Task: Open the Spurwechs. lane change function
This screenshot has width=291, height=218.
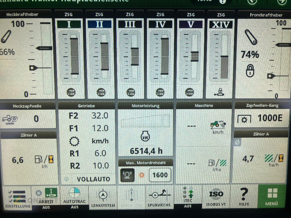Action: (x=159, y=196)
